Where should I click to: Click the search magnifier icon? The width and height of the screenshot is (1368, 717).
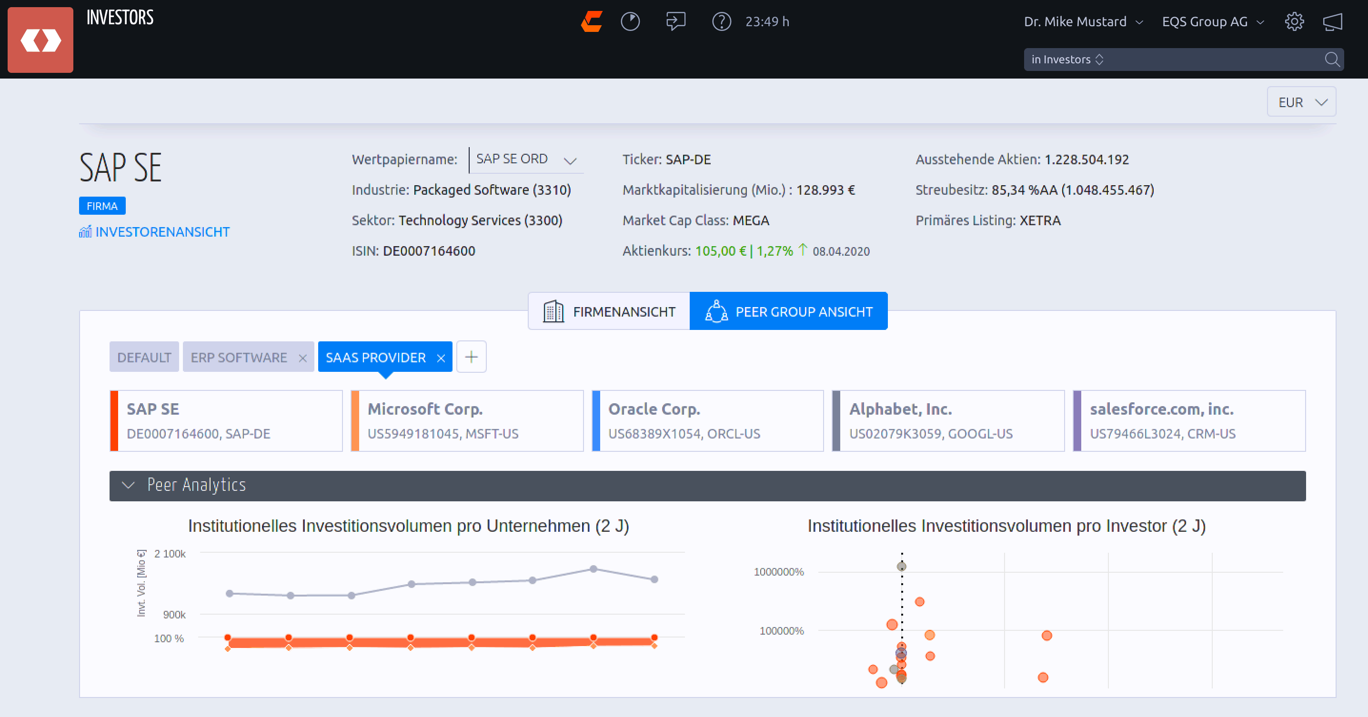(x=1331, y=60)
